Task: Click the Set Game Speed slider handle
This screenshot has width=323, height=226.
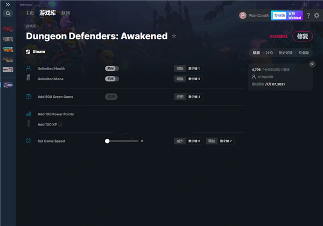Action: tap(107, 141)
